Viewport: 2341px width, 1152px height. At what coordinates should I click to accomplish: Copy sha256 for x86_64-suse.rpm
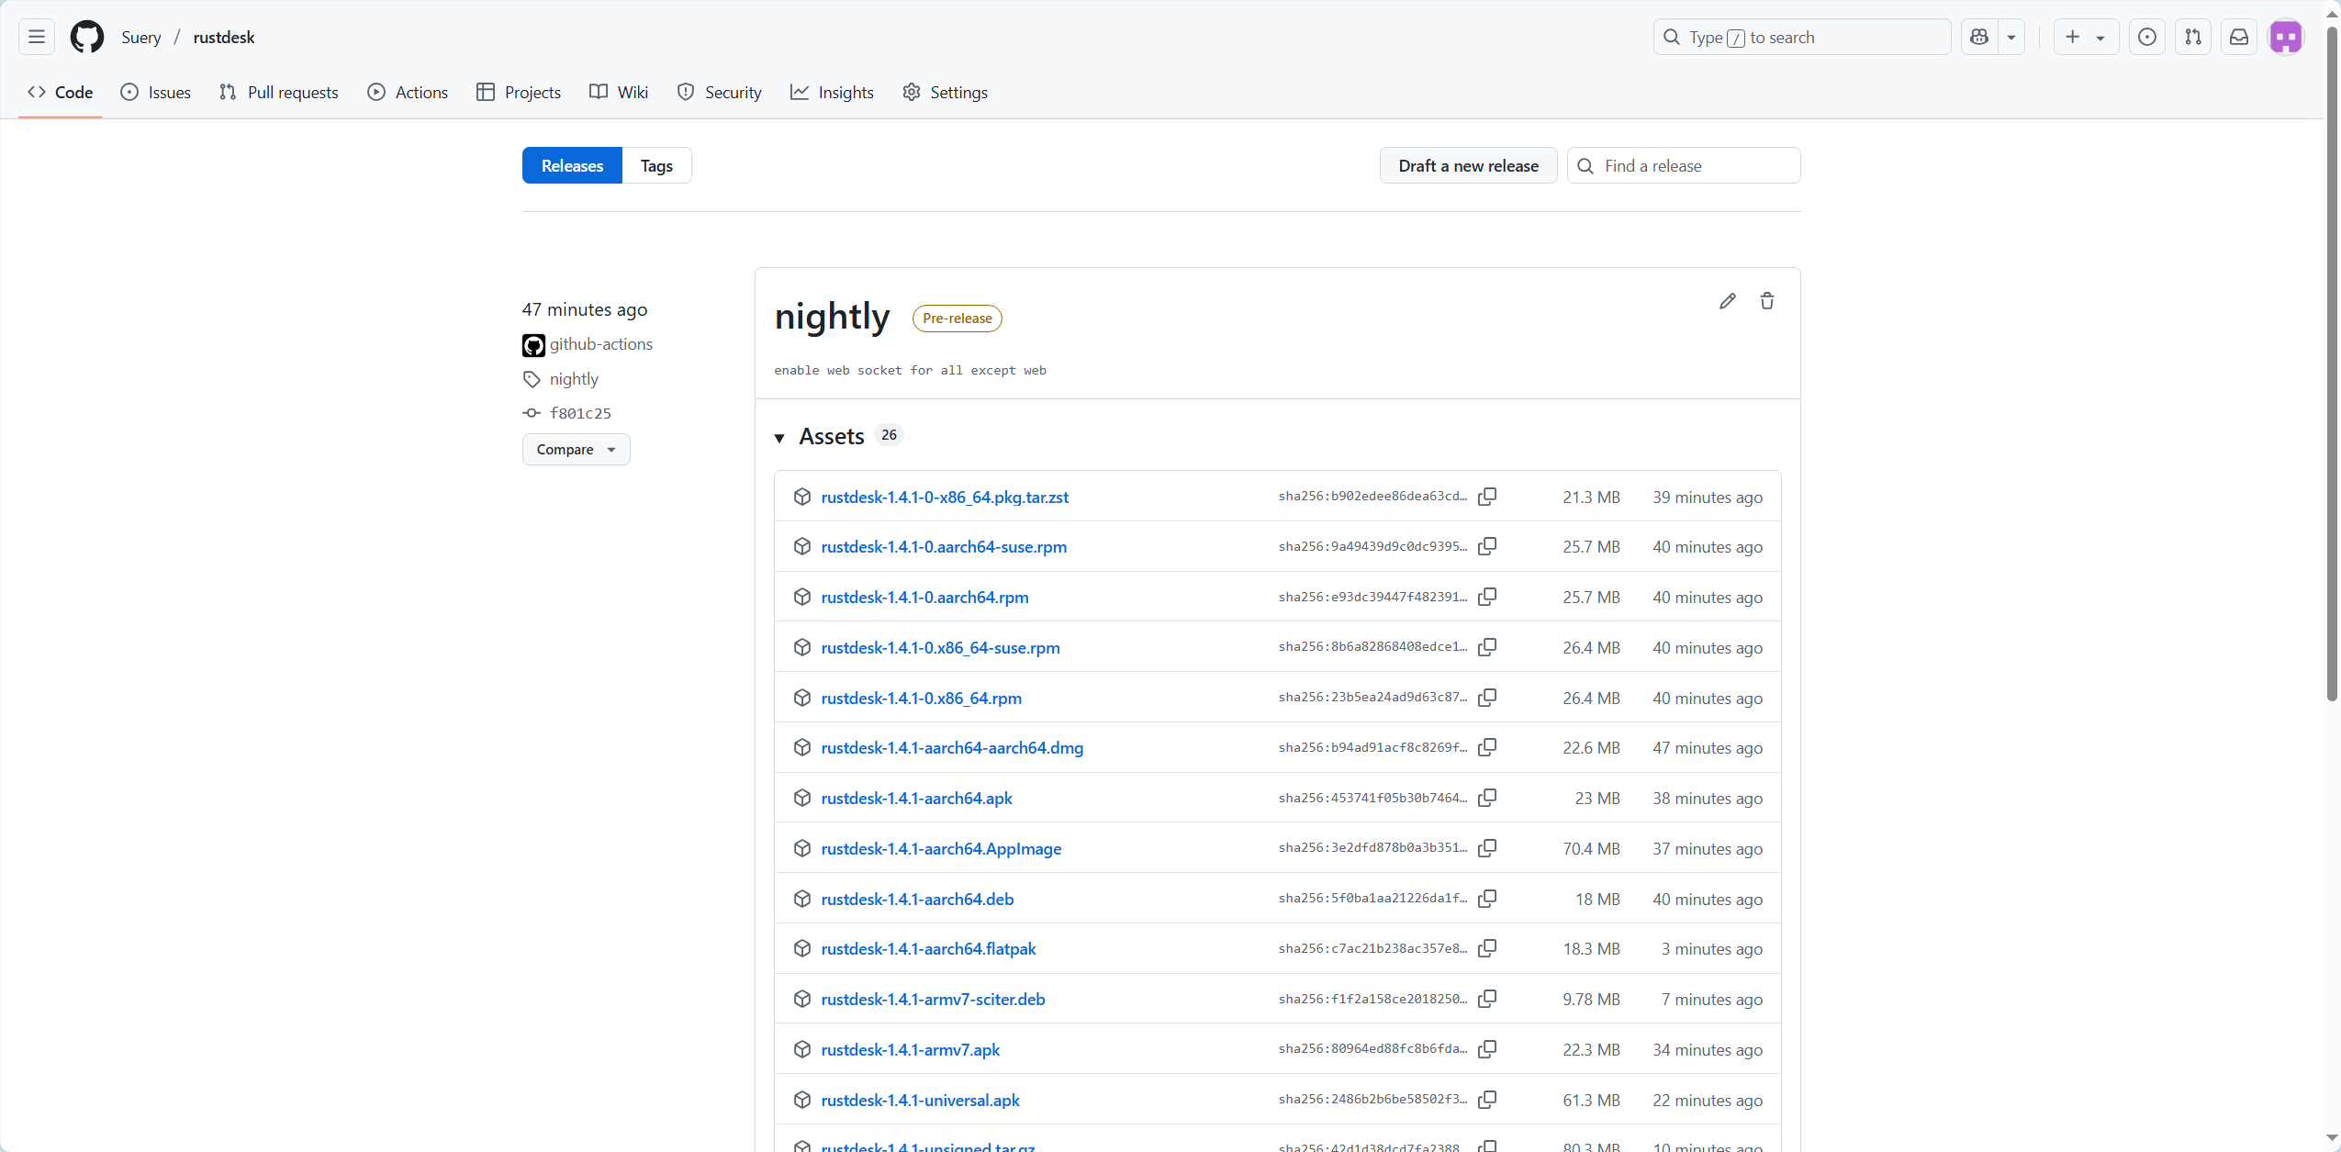pos(1487,647)
